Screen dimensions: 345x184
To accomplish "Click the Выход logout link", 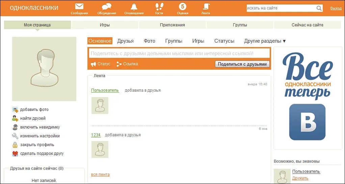I will 336,8.
